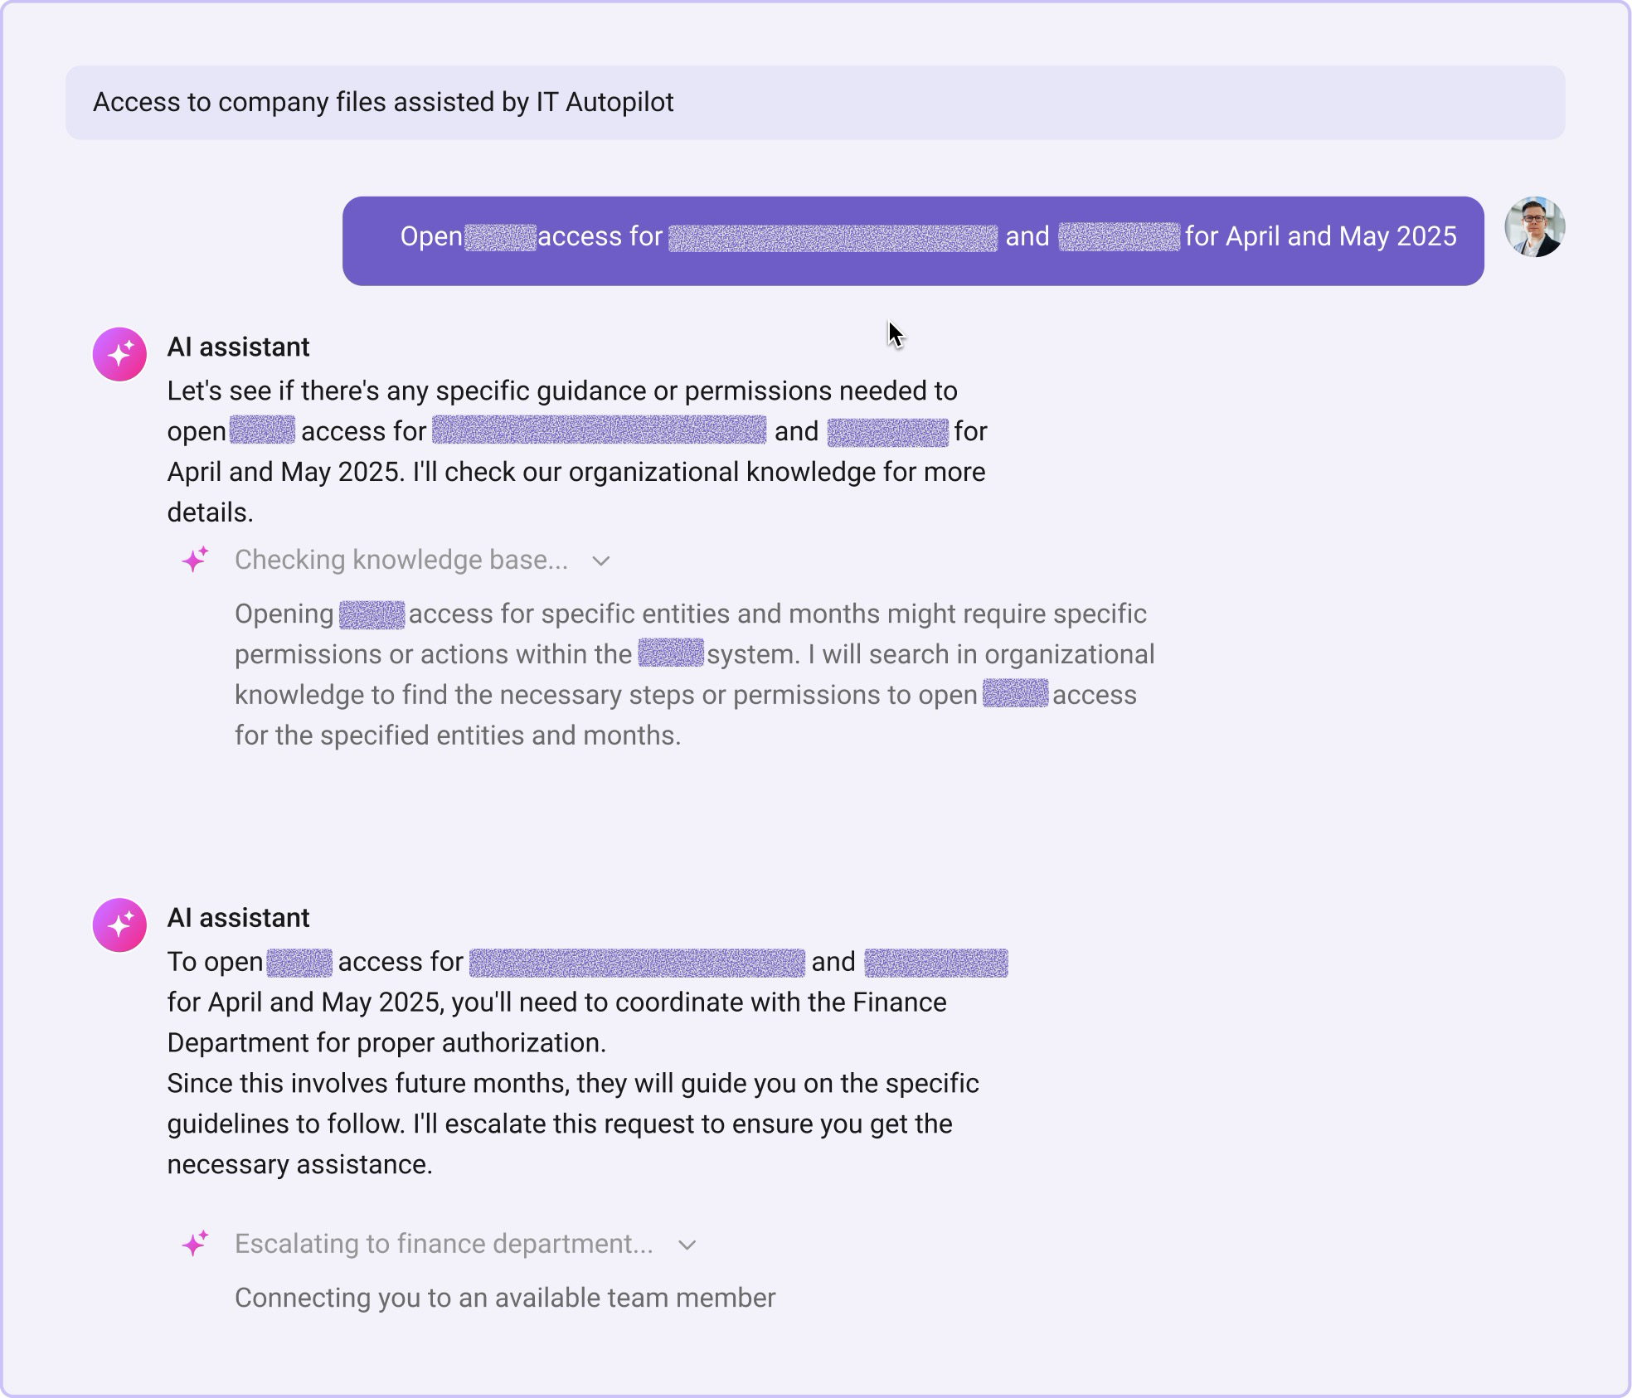The image size is (1632, 1398).
Task: Click the purple user message bubble
Action: 913,240
